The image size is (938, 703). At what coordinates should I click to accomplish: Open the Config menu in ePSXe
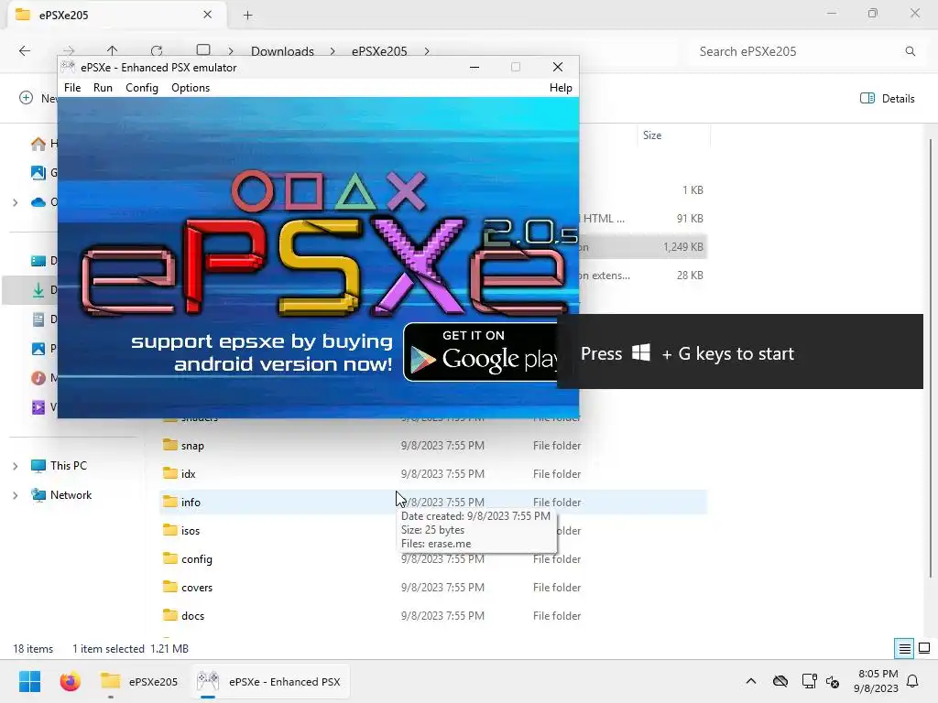tap(142, 88)
